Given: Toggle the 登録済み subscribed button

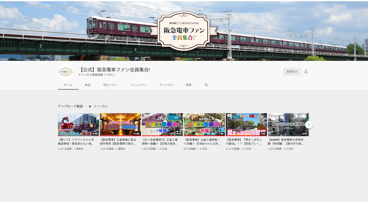Looking at the screenshot, I should [x=292, y=72].
